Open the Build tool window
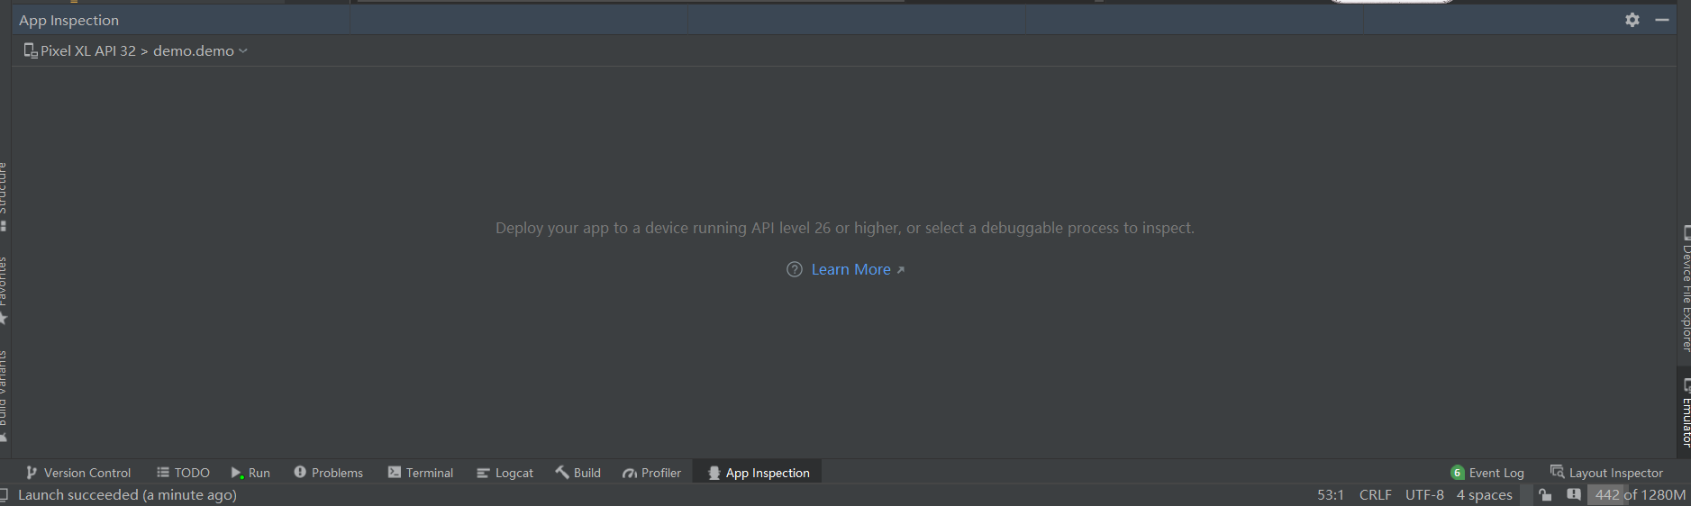Image resolution: width=1691 pixels, height=506 pixels. tap(577, 473)
